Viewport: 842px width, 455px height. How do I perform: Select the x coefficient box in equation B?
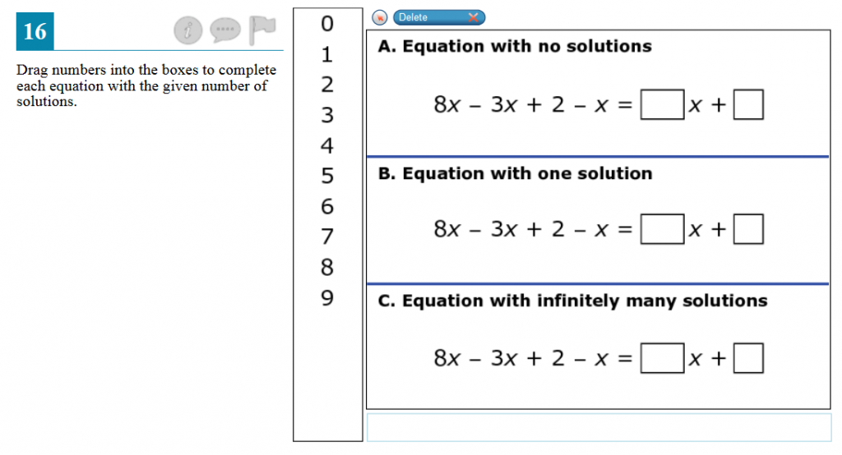[662, 230]
